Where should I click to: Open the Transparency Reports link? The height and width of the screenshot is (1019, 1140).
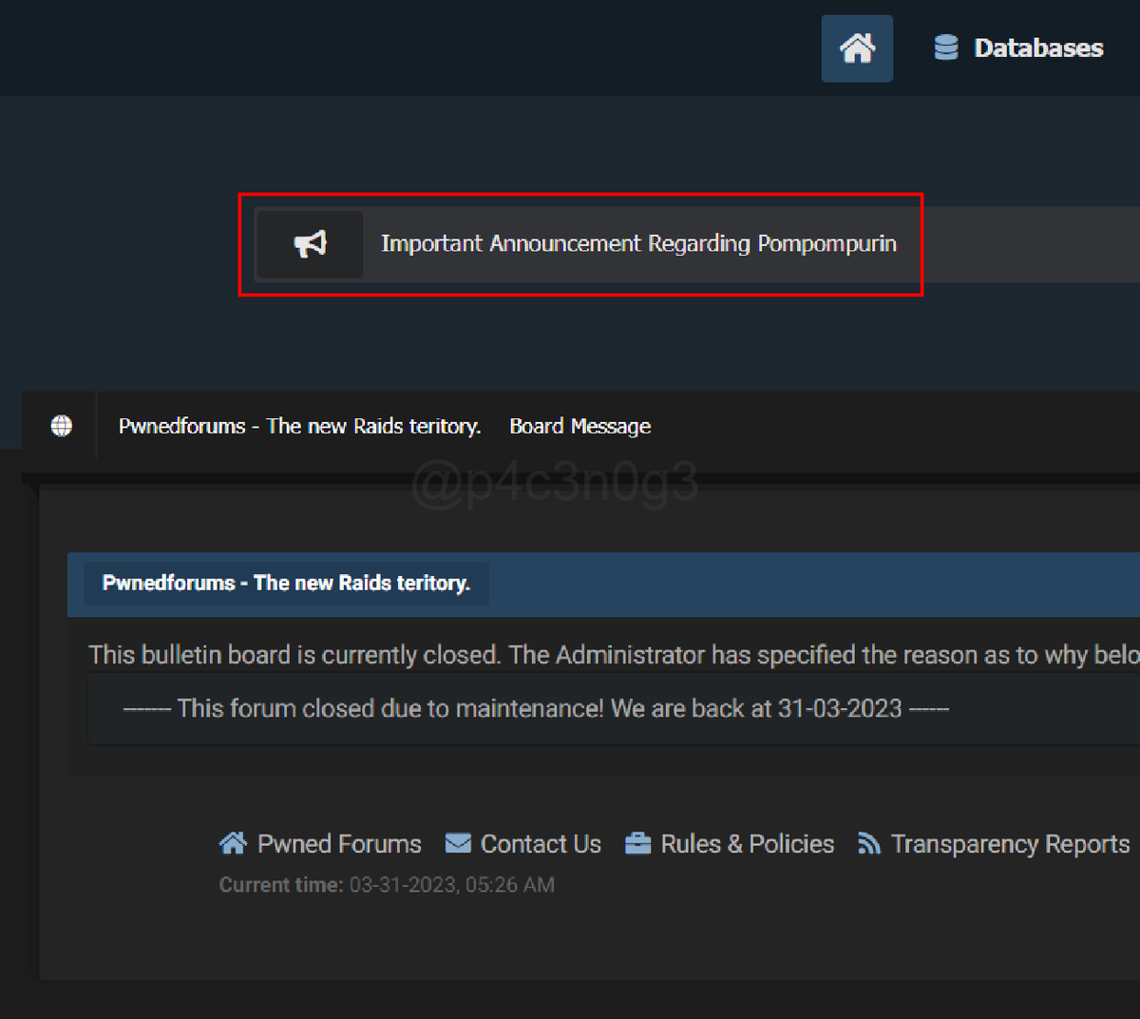tap(1010, 843)
